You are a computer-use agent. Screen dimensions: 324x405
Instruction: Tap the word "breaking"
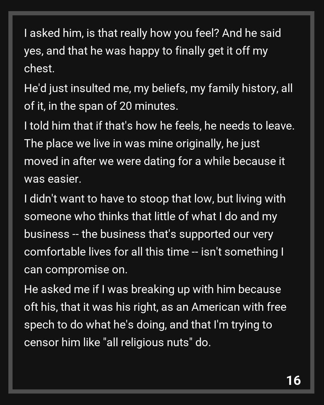(x=152, y=289)
